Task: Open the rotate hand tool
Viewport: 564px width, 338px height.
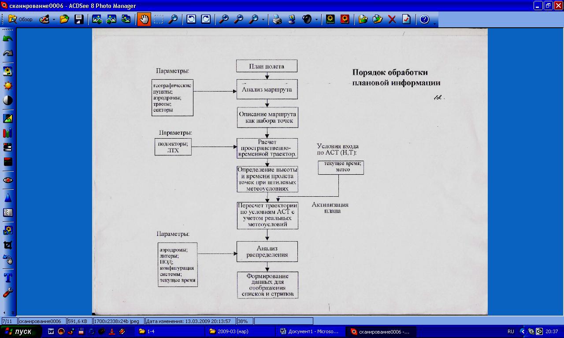Action: click(x=8, y=260)
